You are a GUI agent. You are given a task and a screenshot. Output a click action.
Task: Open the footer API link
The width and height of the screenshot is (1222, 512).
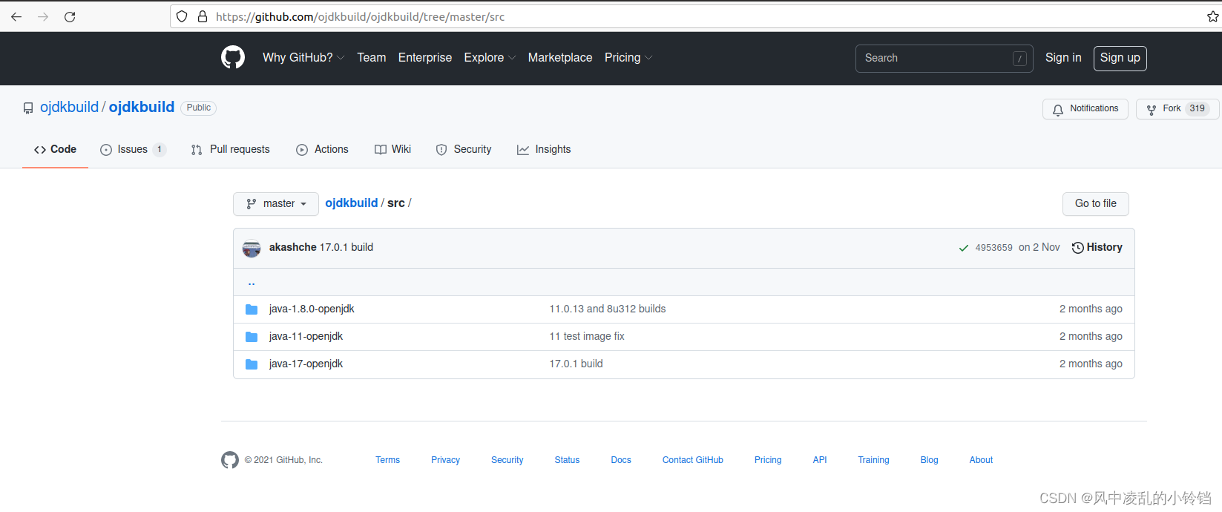point(820,460)
